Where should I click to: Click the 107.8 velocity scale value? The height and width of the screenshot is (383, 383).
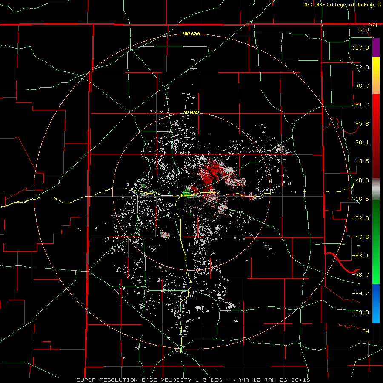tap(360, 48)
